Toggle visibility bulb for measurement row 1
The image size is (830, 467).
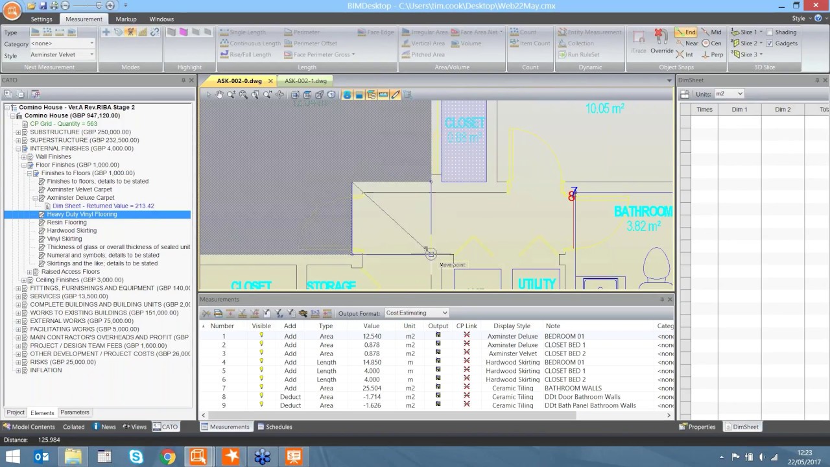pos(262,336)
